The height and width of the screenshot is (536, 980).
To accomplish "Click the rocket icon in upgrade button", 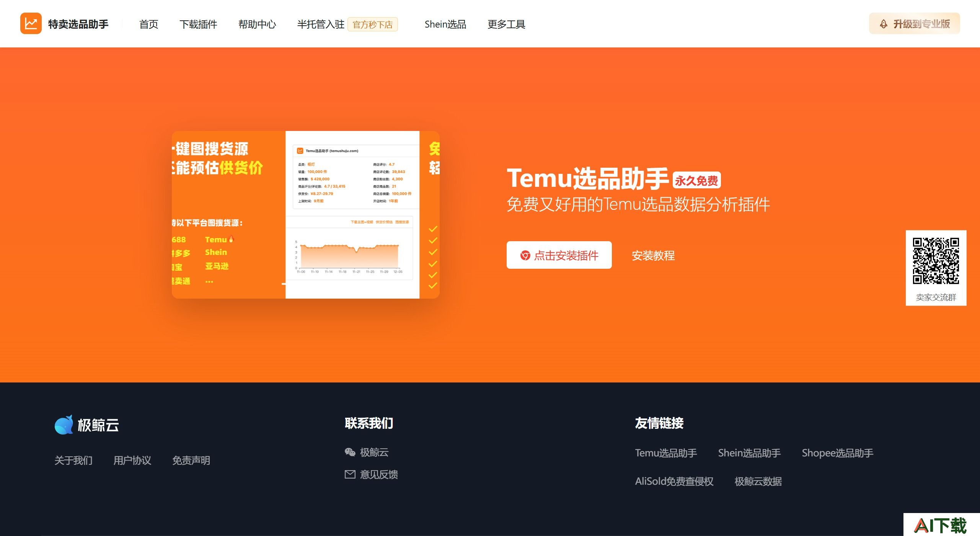I will click(x=884, y=24).
